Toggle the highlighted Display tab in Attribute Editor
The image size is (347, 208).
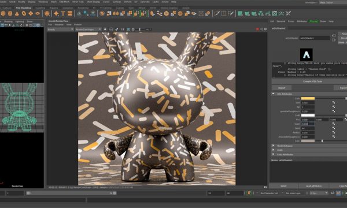point(313,21)
